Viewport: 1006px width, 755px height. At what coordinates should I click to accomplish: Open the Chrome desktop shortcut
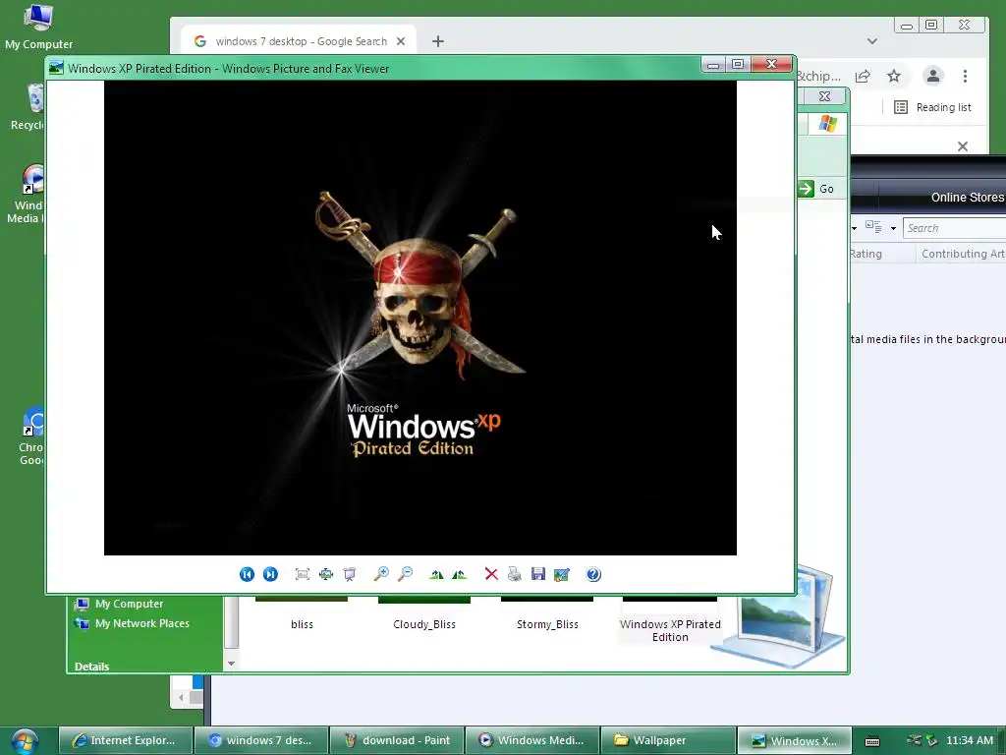(x=30, y=436)
